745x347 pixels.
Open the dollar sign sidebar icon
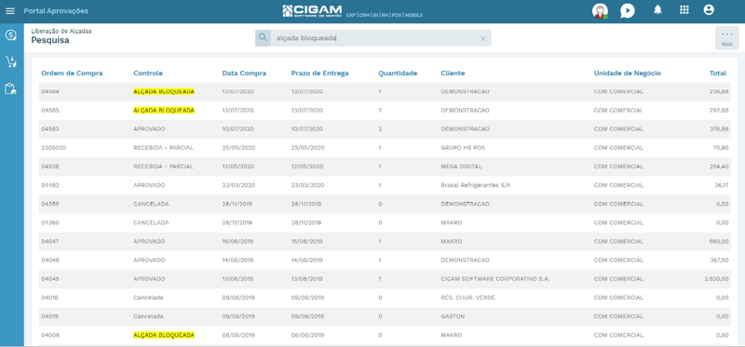[x=10, y=35]
